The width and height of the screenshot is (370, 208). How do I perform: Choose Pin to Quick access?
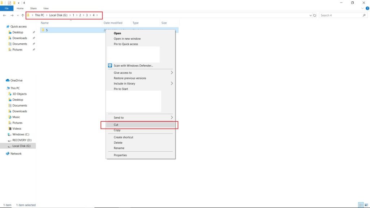click(x=126, y=44)
